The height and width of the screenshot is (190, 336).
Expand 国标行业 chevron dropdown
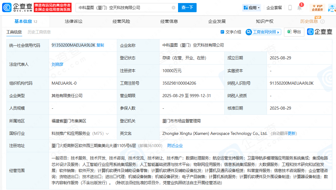coord(107,134)
